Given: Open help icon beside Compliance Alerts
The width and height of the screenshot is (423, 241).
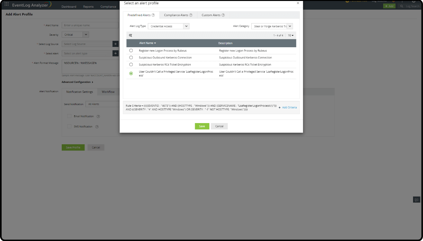Looking at the screenshot, I should click(x=191, y=15).
